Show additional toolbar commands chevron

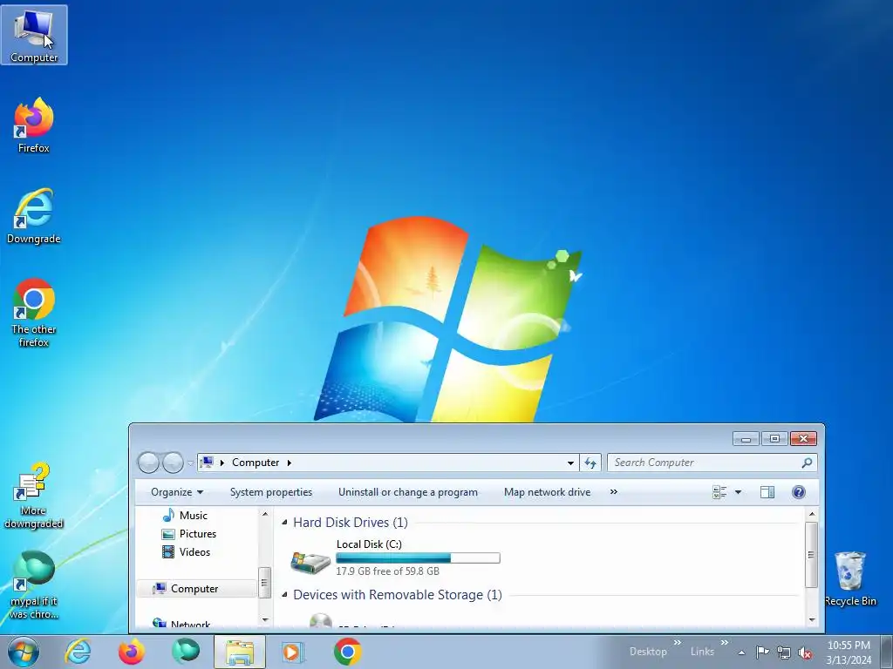coord(613,491)
